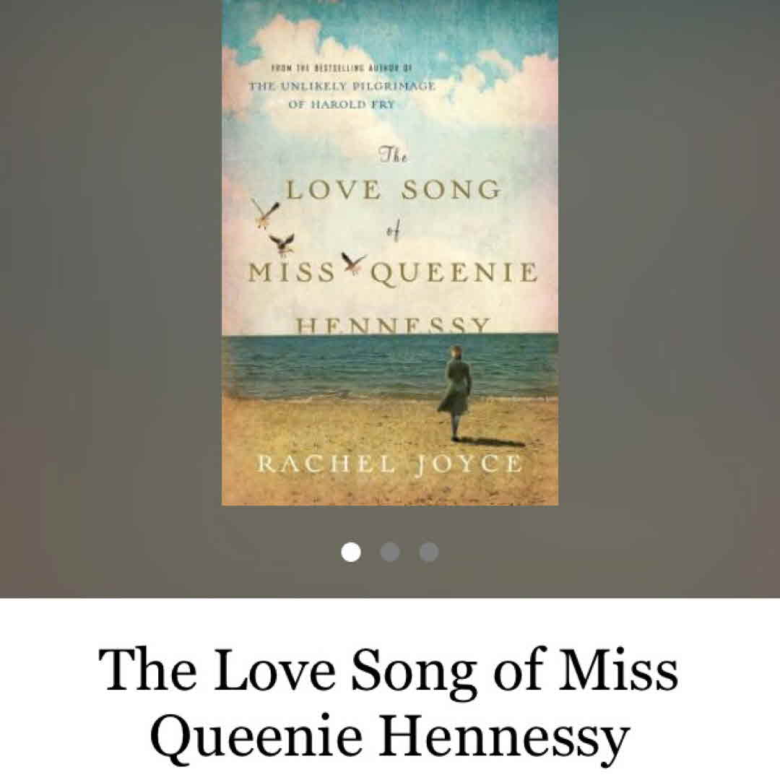Click the 'From the bestselling author of' line
The height and width of the screenshot is (780, 780).
click(x=342, y=67)
